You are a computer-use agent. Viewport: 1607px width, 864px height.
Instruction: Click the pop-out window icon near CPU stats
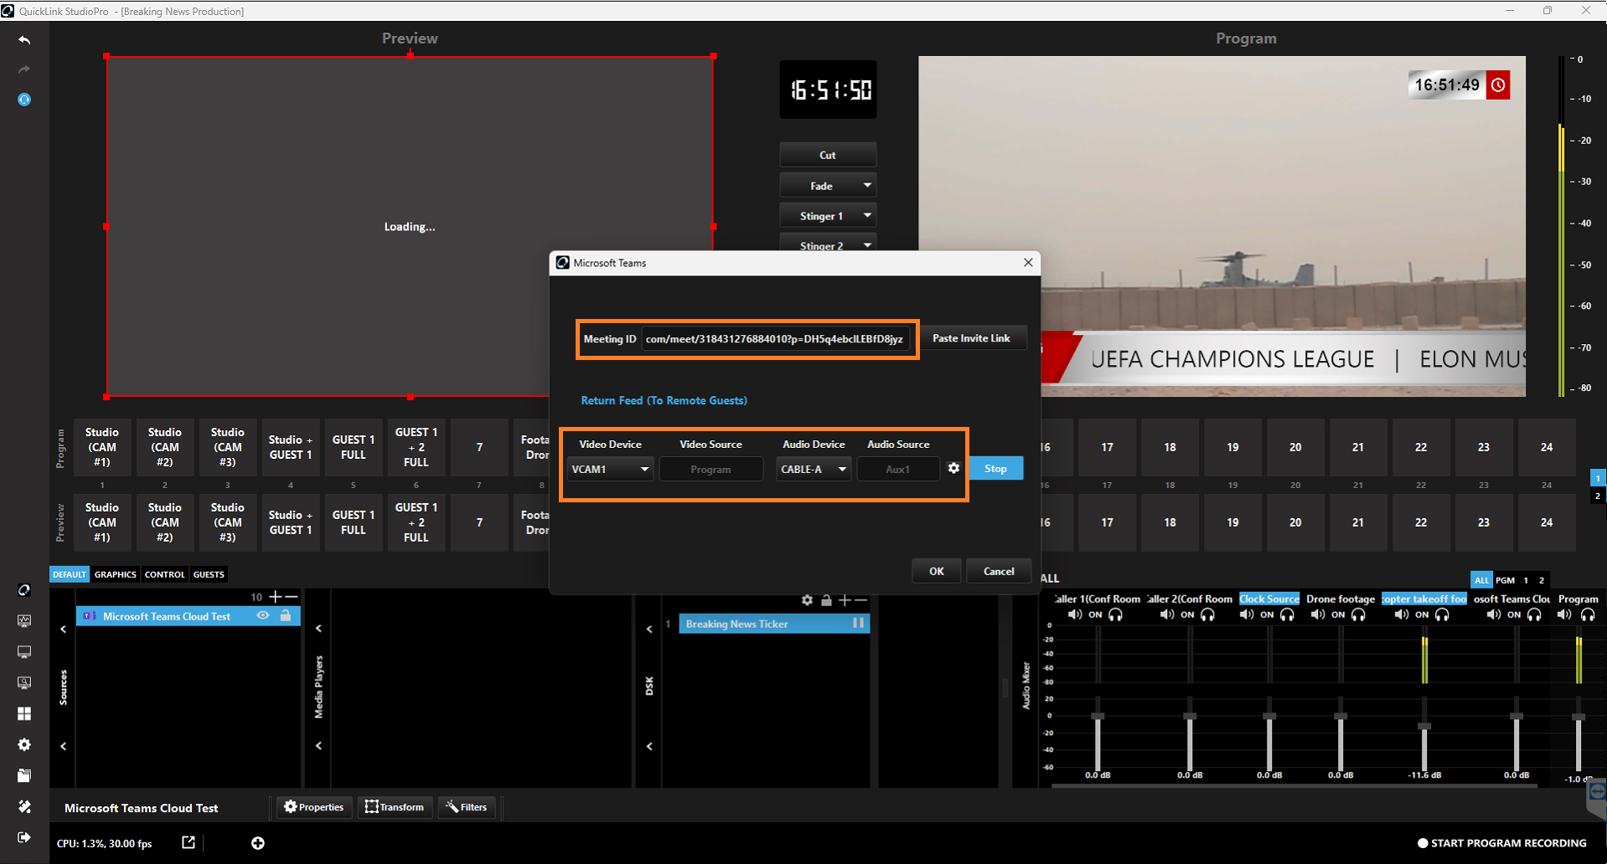click(189, 842)
